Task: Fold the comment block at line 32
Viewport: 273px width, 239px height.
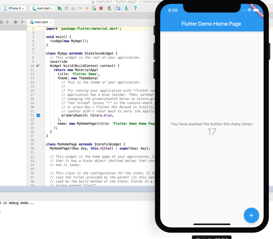Action: [x=44, y=156]
